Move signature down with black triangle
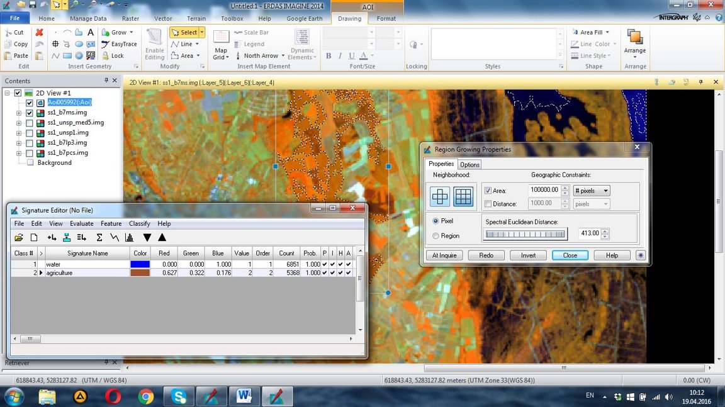This screenshot has height=407, width=725. [147, 237]
